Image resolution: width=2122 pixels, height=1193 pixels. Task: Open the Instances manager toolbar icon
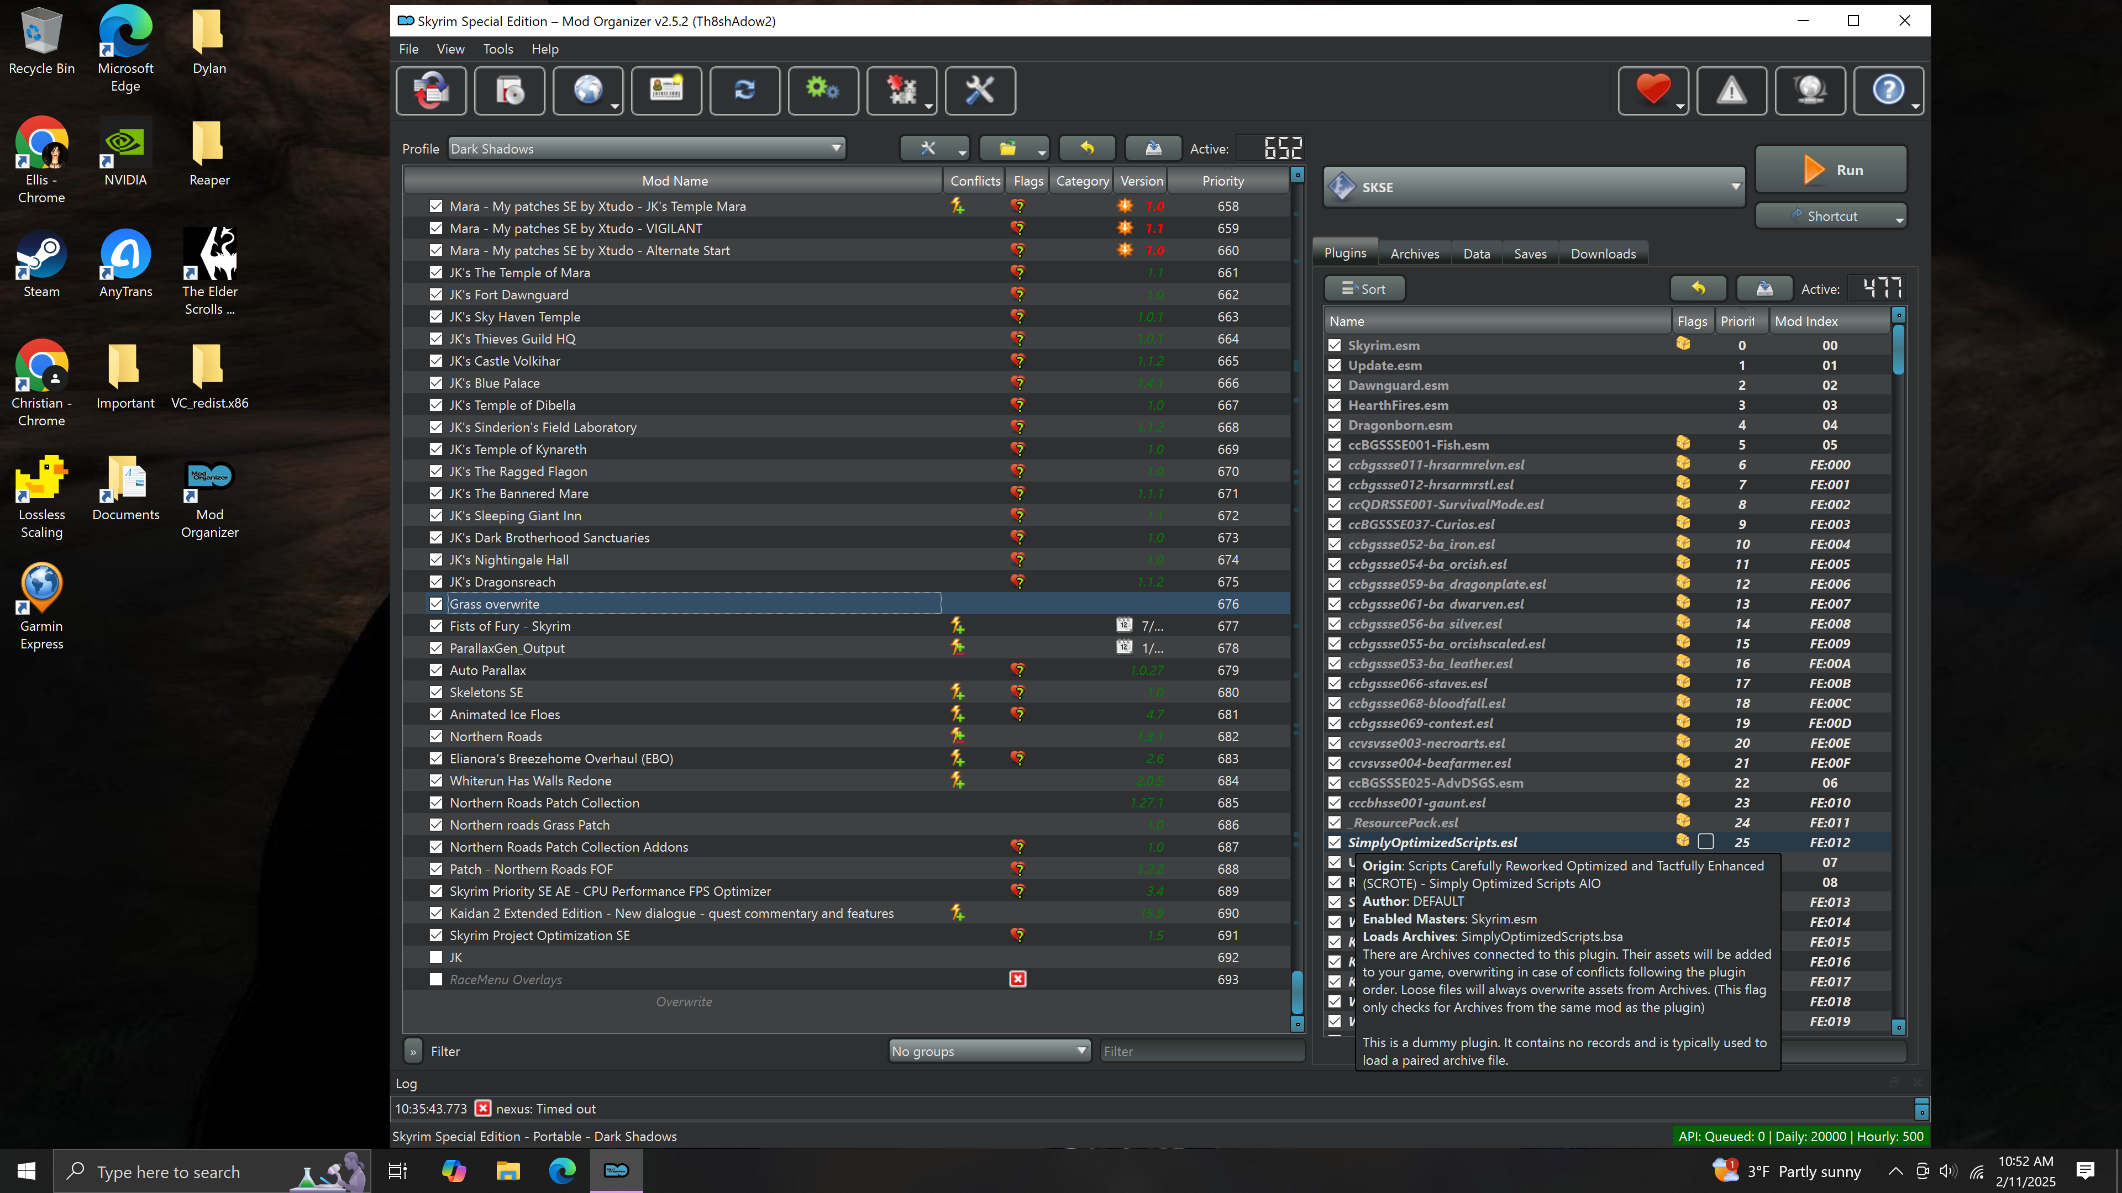pos(431,91)
